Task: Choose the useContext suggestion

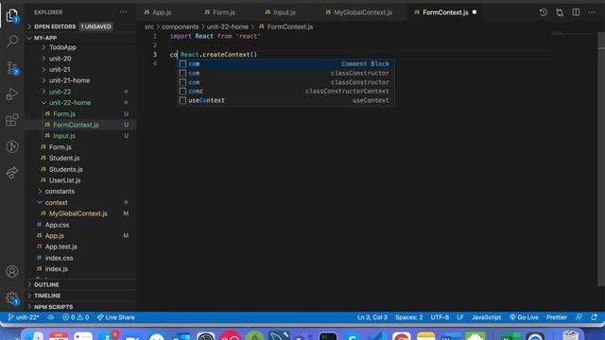Action: (x=285, y=101)
